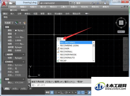Viewport: 130px width, 96px height.
Task: Open the 绘图(D) menu
Action: [74, 7]
